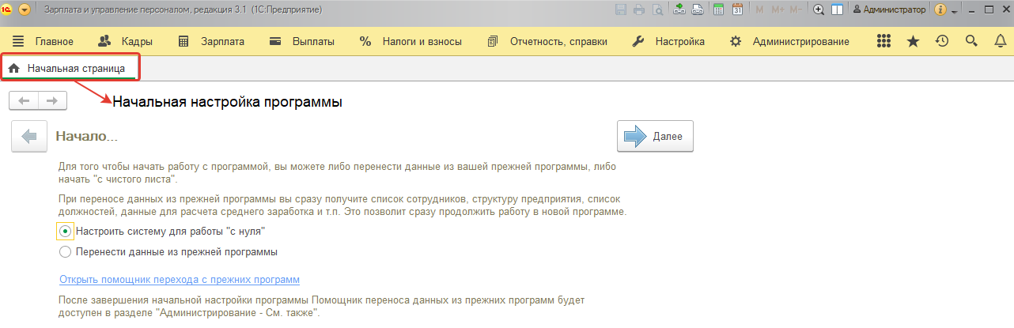Image resolution: width=1014 pixels, height=328 pixels.
Task: Click the calculator grid icon beside Зарплата
Action: (184, 41)
